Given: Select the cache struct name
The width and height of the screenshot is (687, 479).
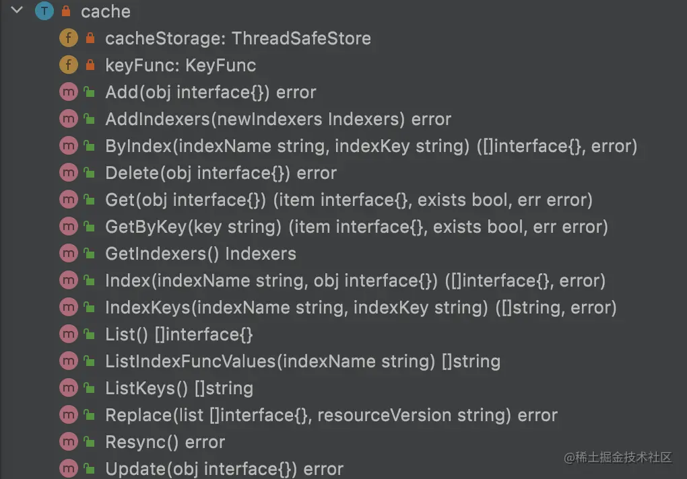Looking at the screenshot, I should [106, 11].
